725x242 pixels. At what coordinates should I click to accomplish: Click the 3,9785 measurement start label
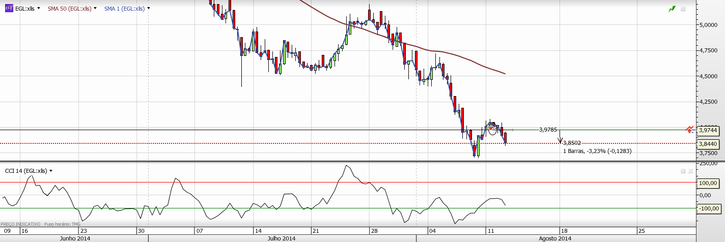548,130
